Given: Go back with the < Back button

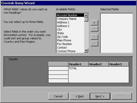Looking at the screenshot, I should point(80,96).
